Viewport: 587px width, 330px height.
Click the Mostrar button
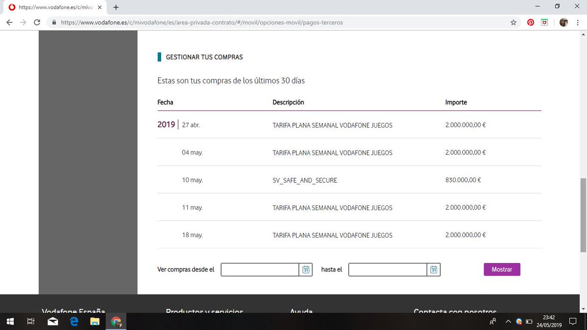[x=502, y=269]
